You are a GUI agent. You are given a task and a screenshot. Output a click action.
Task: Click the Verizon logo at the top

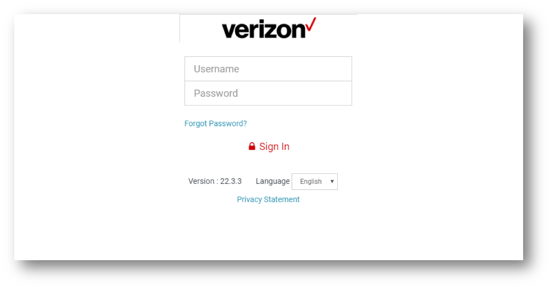pos(269,28)
